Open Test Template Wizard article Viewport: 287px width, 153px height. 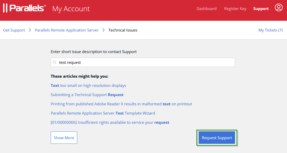click(103, 113)
